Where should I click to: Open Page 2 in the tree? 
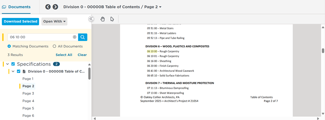(x=28, y=86)
